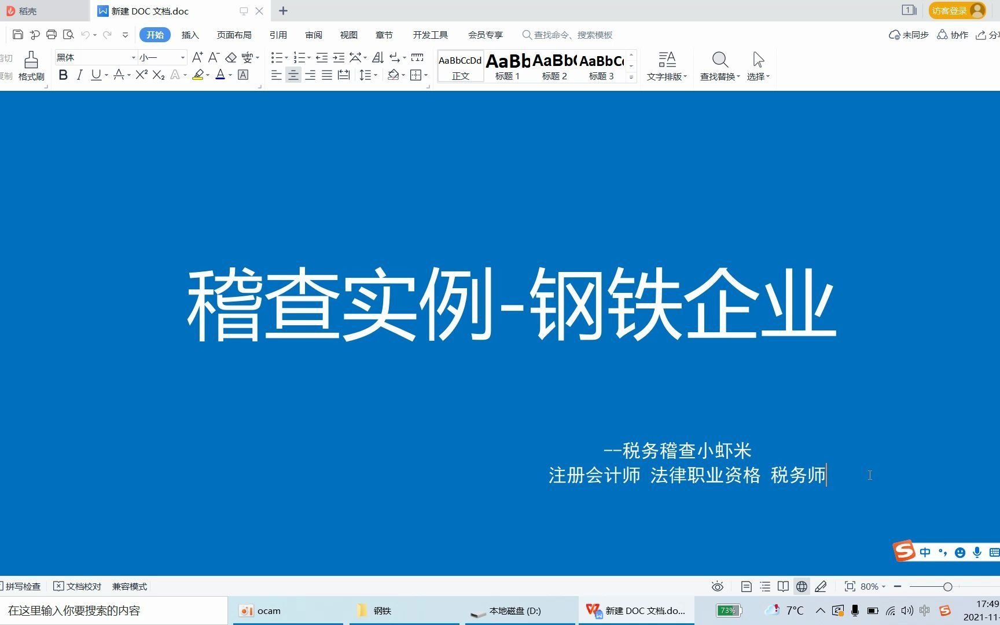Image resolution: width=1000 pixels, height=625 pixels.
Task: Click the justify alignment icon
Action: click(327, 75)
